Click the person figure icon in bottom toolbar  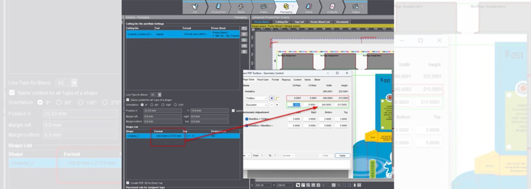click(x=354, y=185)
